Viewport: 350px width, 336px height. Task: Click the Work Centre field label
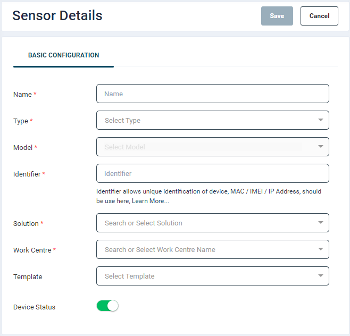32,250
